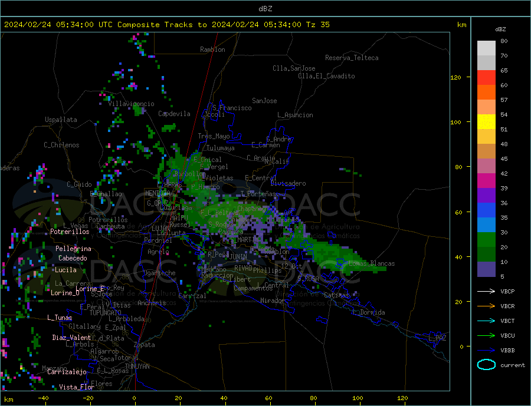Click the 'Vista_Flor' map label
531x406 pixels.
point(77,387)
